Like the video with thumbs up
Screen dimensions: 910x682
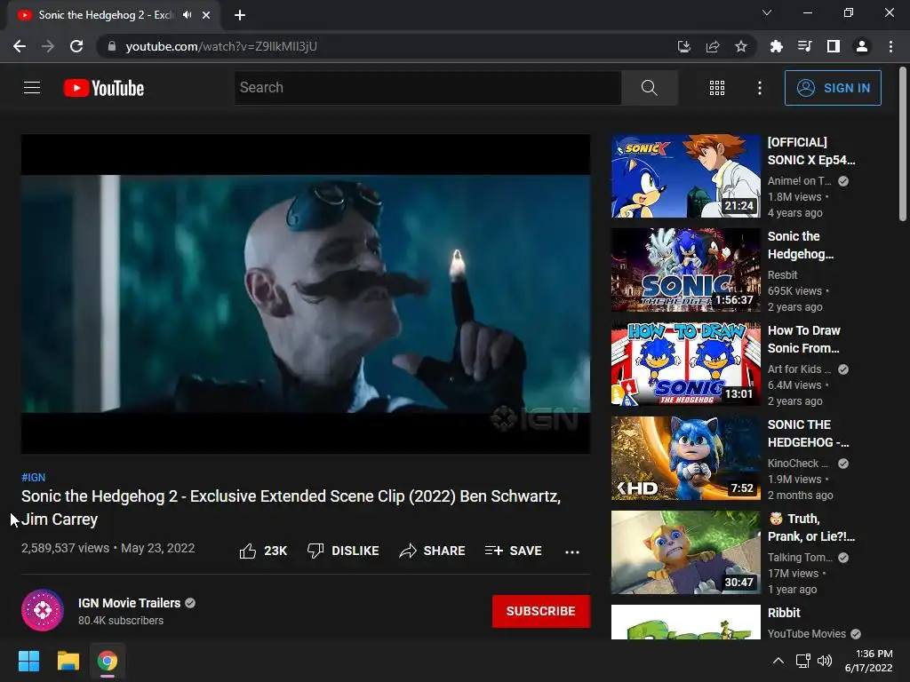click(x=263, y=551)
